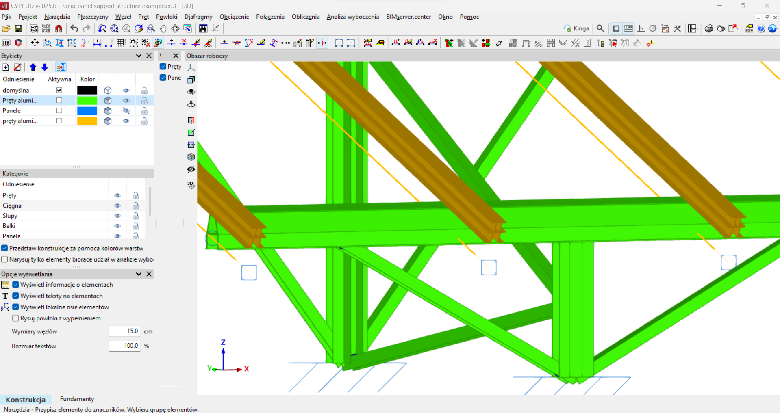This screenshot has width=780, height=413.
Task: Collapse the Opcje wyświetlania panel chevron
Action: [x=139, y=274]
